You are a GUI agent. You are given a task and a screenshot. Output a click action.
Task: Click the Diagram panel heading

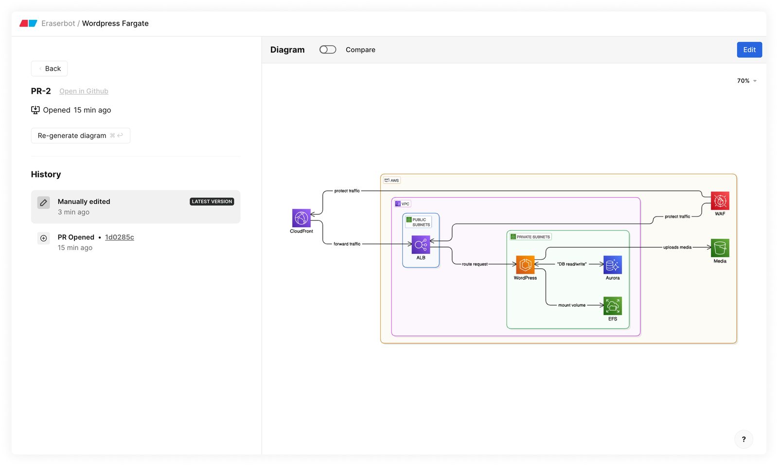[287, 50]
